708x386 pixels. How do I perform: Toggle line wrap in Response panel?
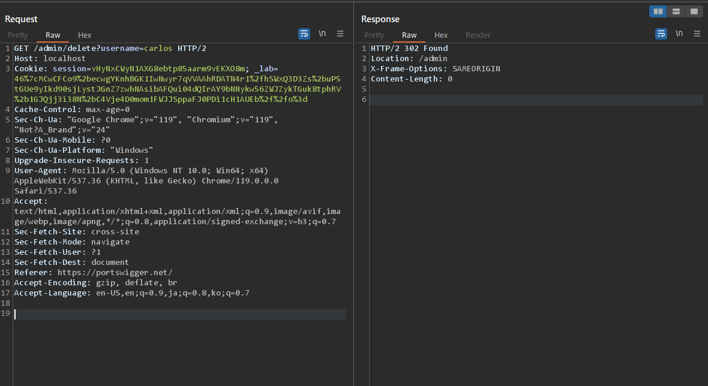(661, 34)
